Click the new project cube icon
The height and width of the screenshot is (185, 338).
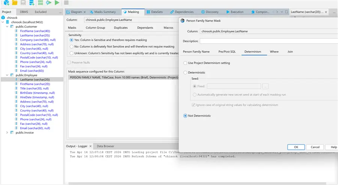[x=6, y=3]
